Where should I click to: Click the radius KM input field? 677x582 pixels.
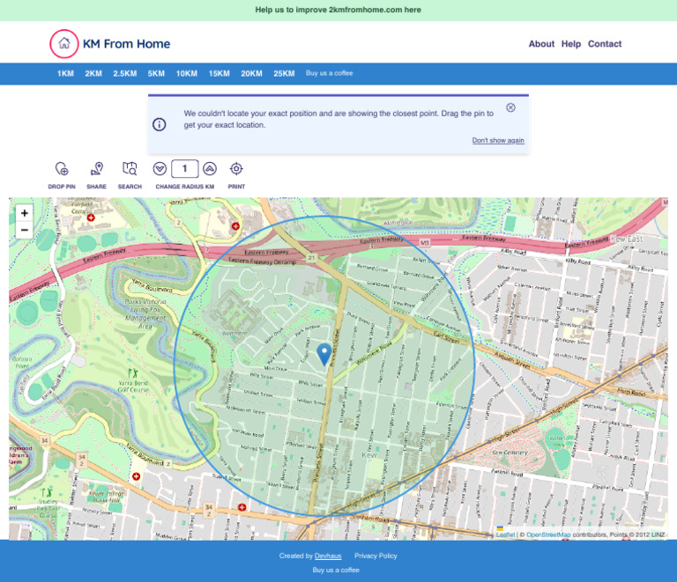185,168
